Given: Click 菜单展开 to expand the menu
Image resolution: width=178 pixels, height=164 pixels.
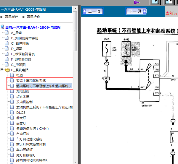Looking at the screenshot, I should (12, 17).
